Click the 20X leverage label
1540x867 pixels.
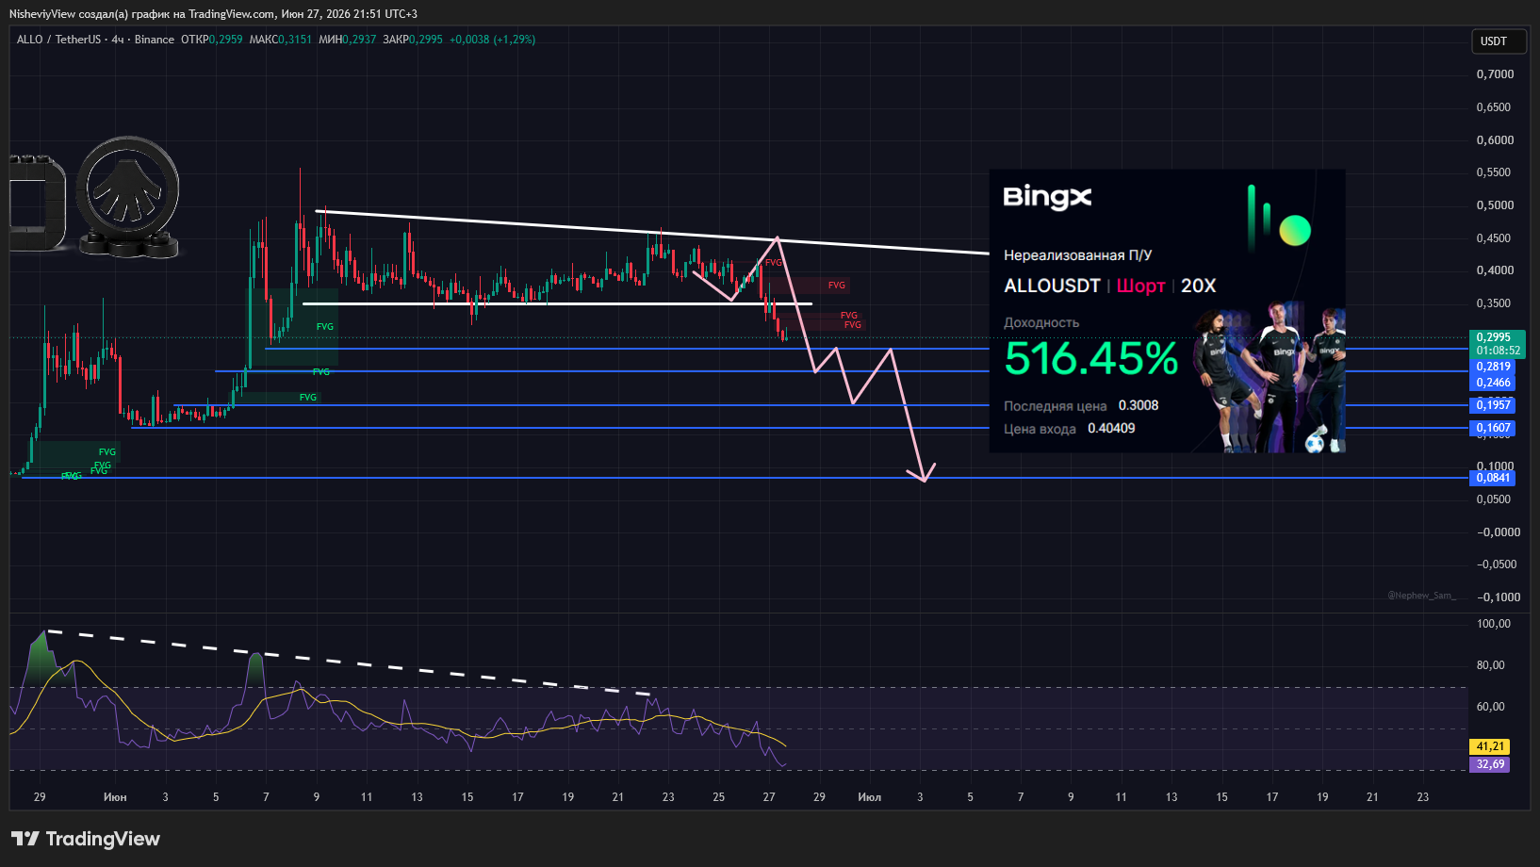pos(1198,286)
